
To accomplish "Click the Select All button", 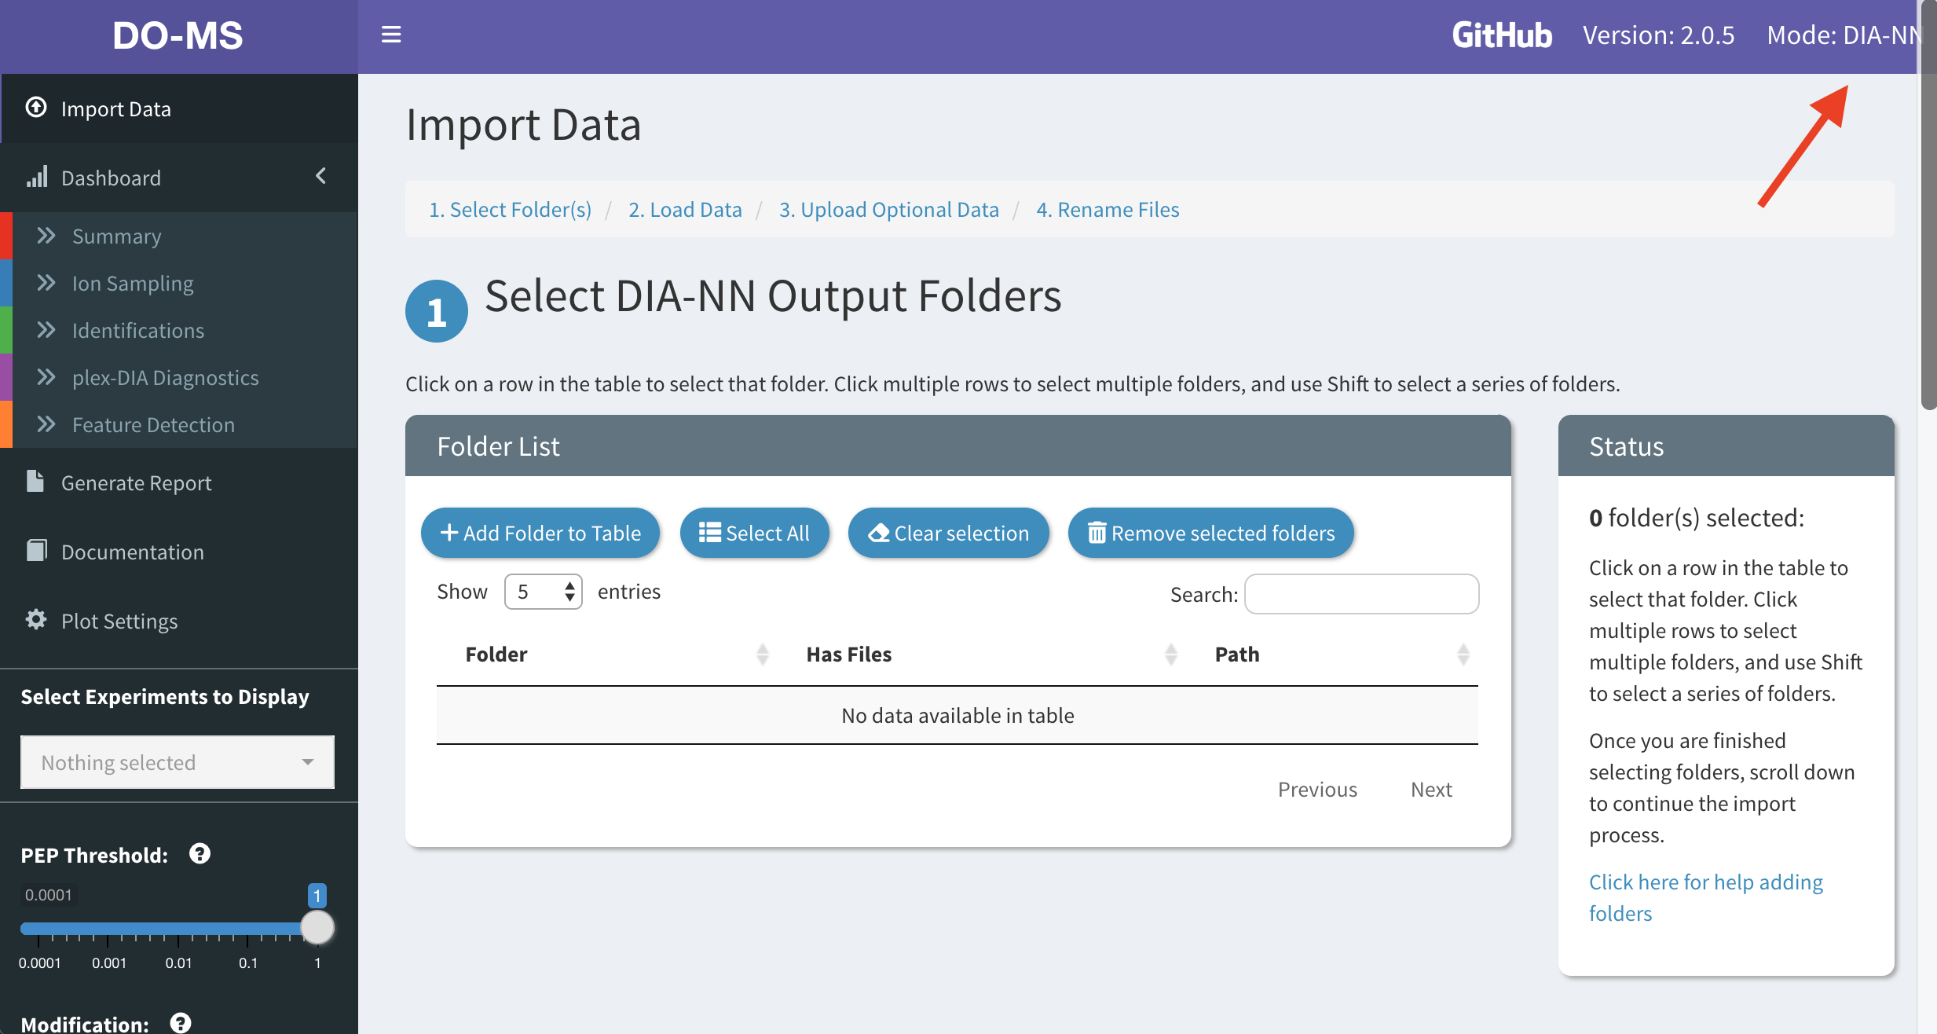I will tap(754, 533).
